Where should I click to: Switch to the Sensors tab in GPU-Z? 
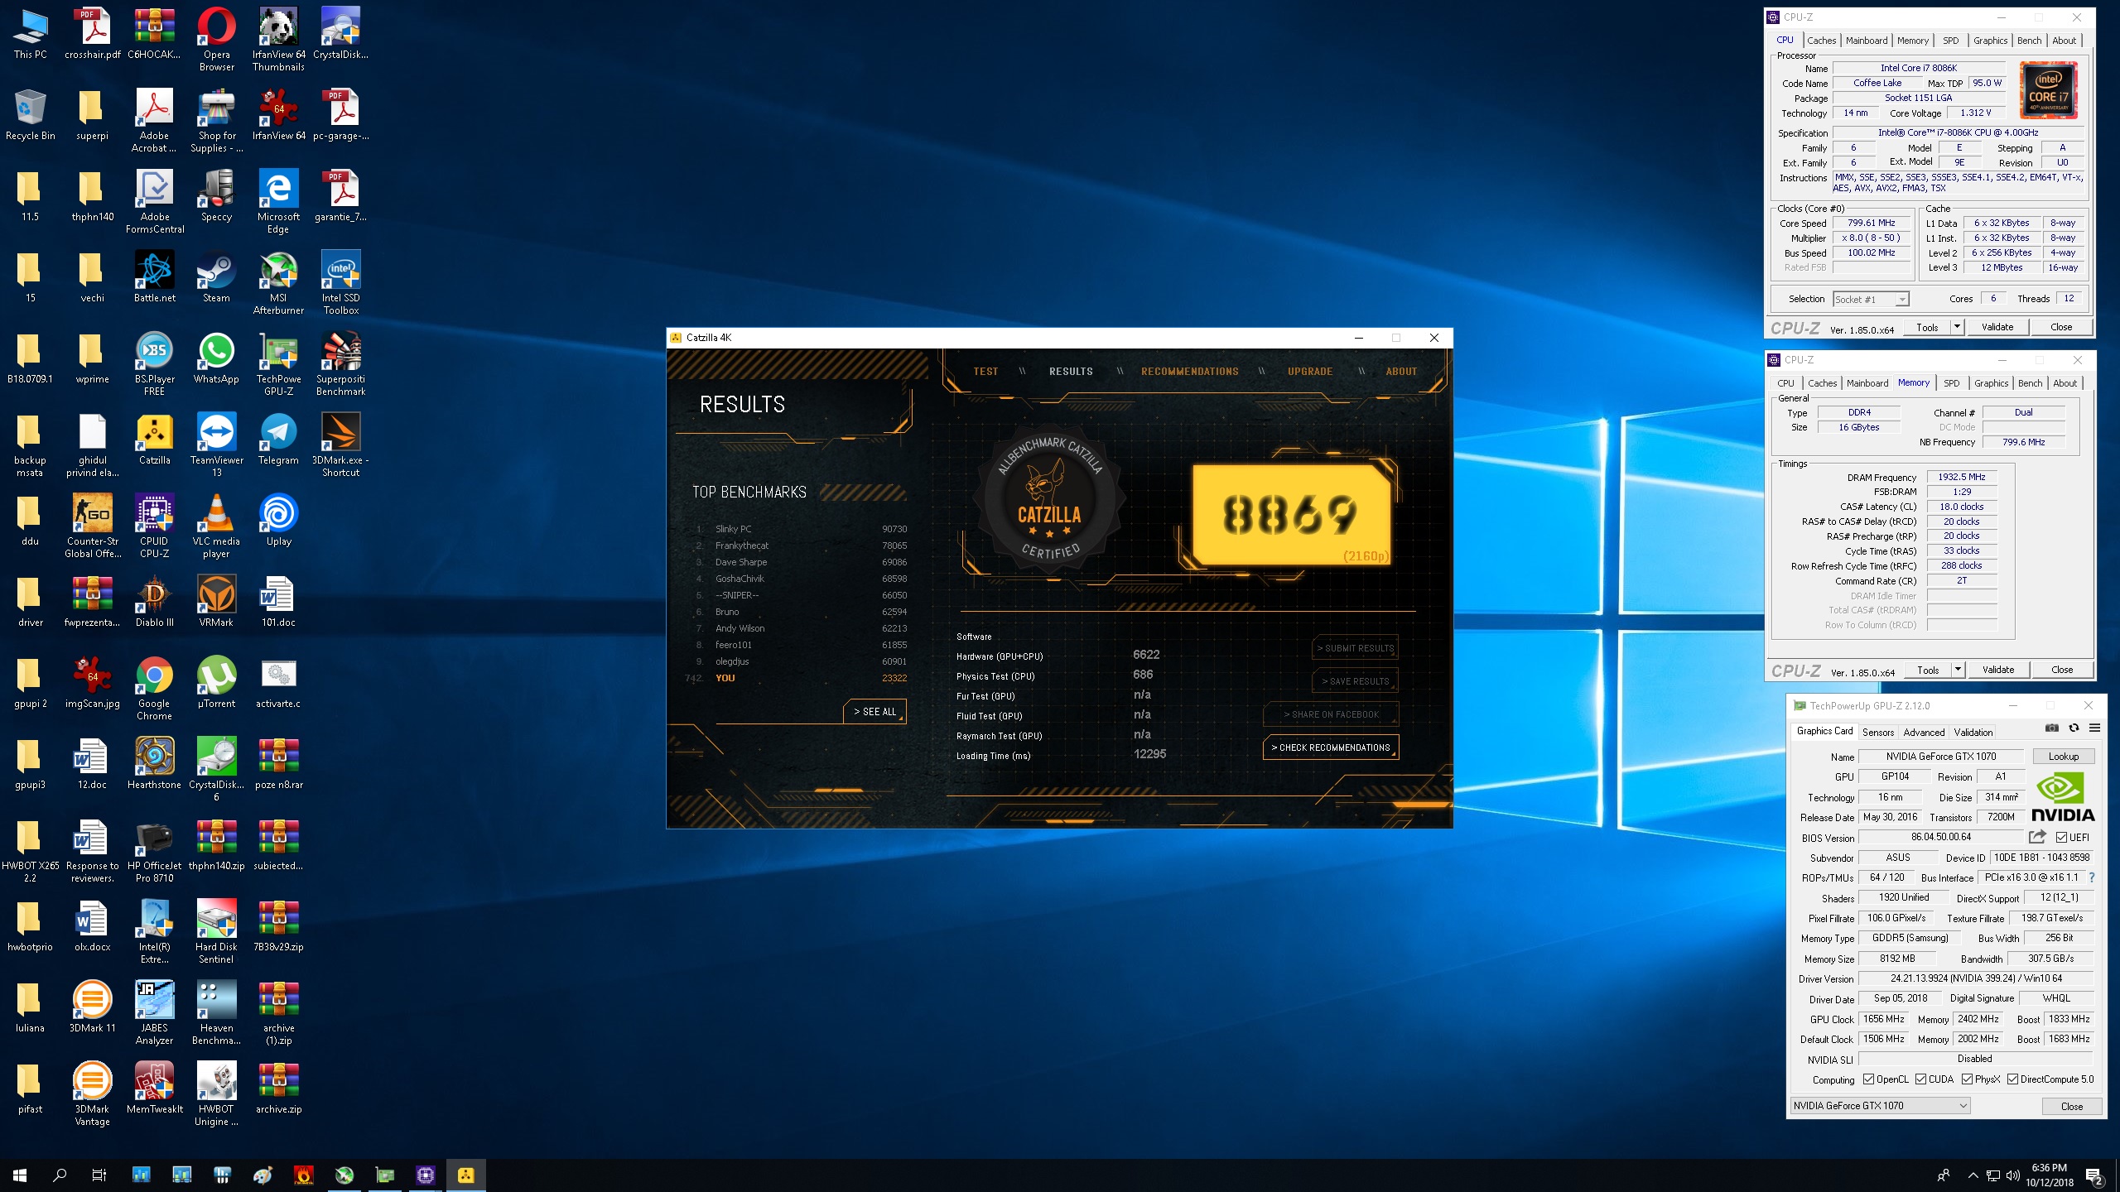(1878, 733)
